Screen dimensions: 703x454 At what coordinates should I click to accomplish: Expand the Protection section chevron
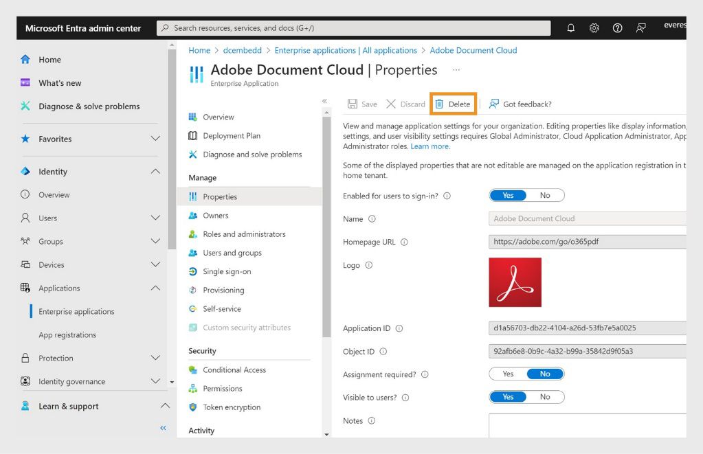(x=155, y=359)
